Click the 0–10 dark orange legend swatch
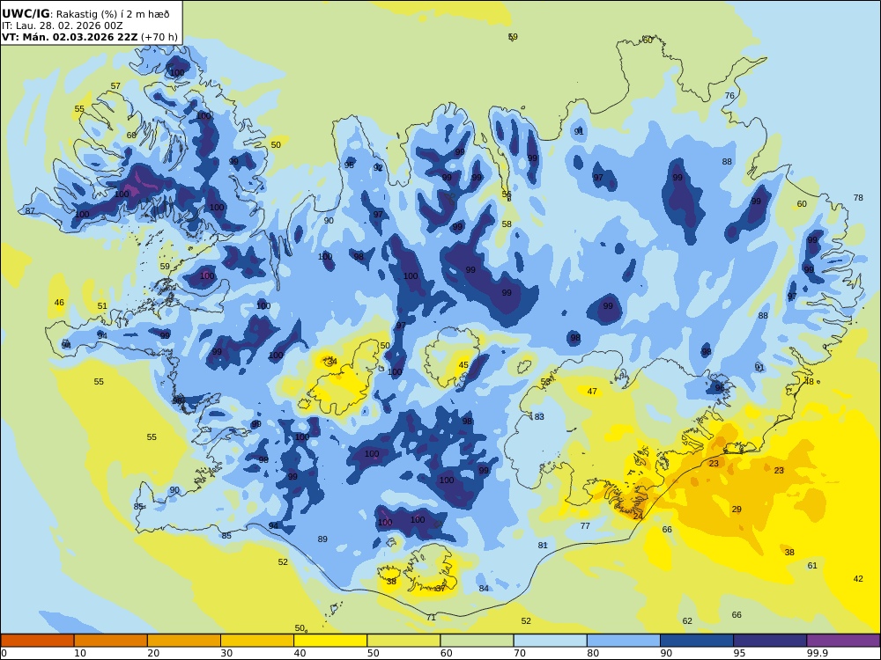The width and height of the screenshot is (881, 660). 38,641
